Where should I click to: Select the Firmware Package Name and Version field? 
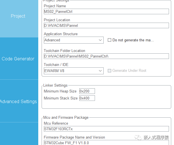click(106, 142)
